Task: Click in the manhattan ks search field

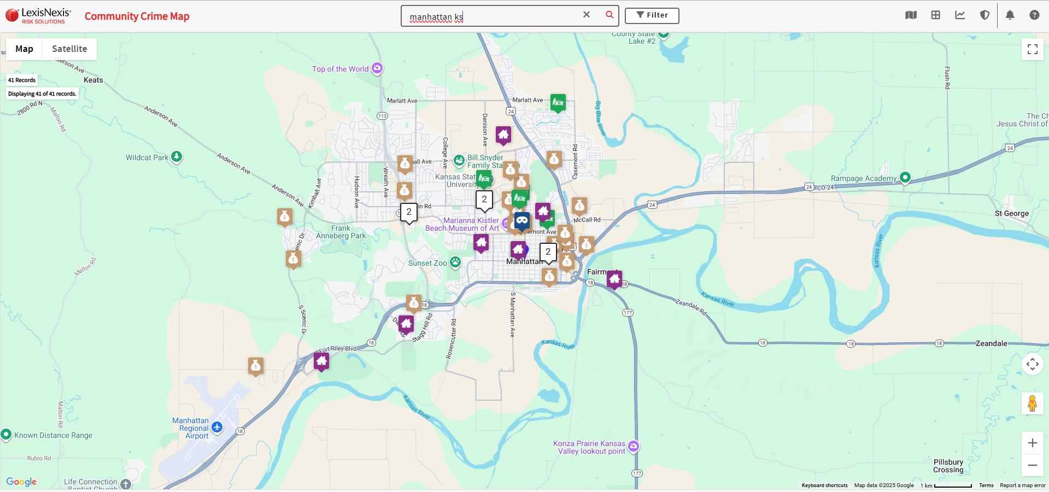Action: click(x=492, y=16)
